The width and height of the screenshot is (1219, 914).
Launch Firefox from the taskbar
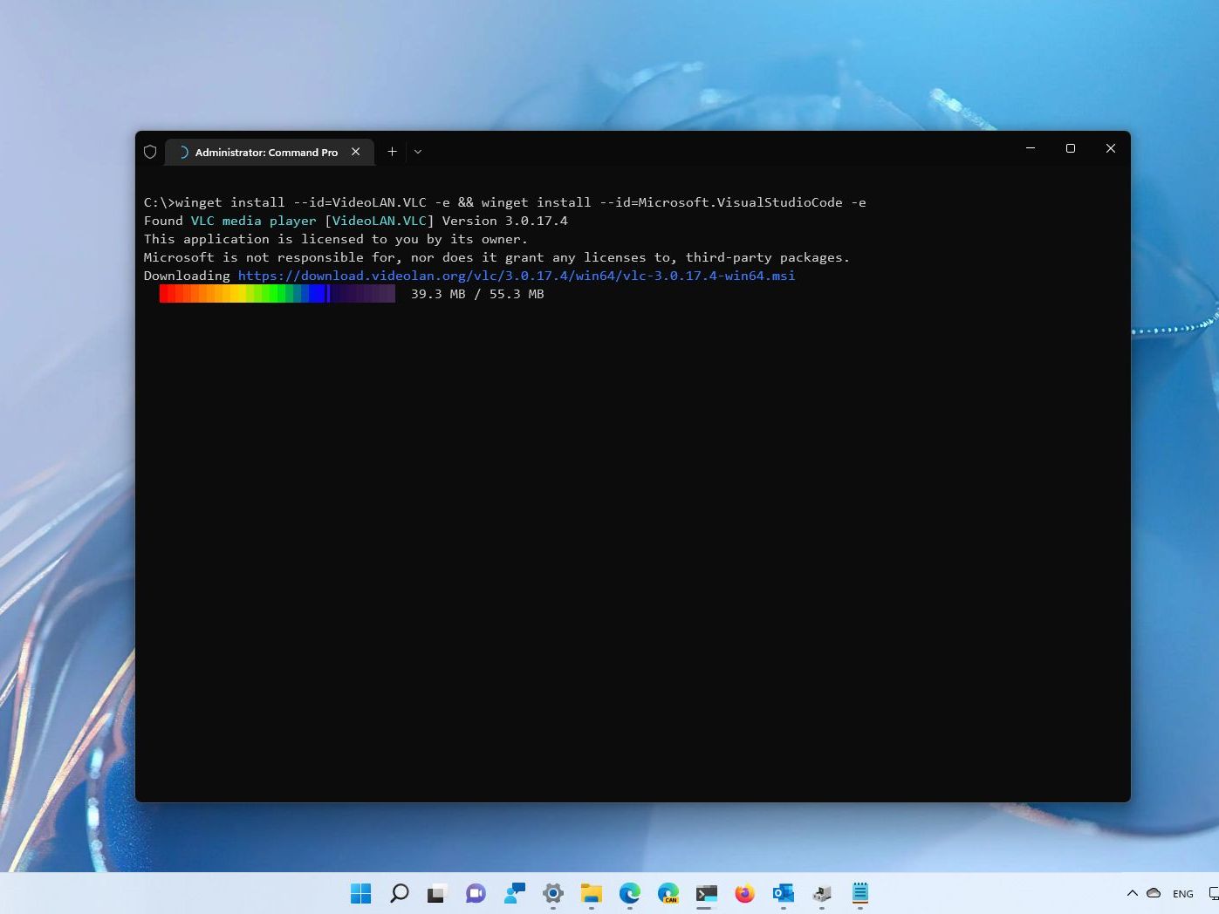pos(744,893)
